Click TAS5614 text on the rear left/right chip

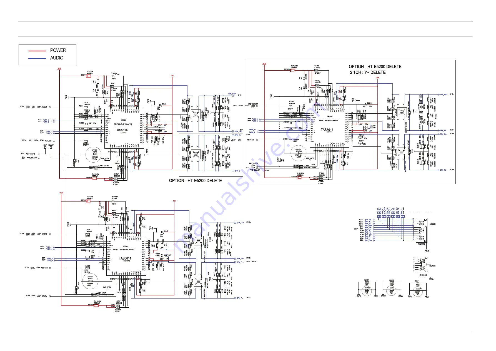tap(327, 130)
